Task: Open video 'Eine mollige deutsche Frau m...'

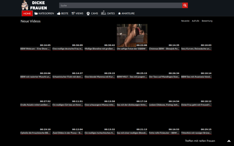Action: coord(68,49)
